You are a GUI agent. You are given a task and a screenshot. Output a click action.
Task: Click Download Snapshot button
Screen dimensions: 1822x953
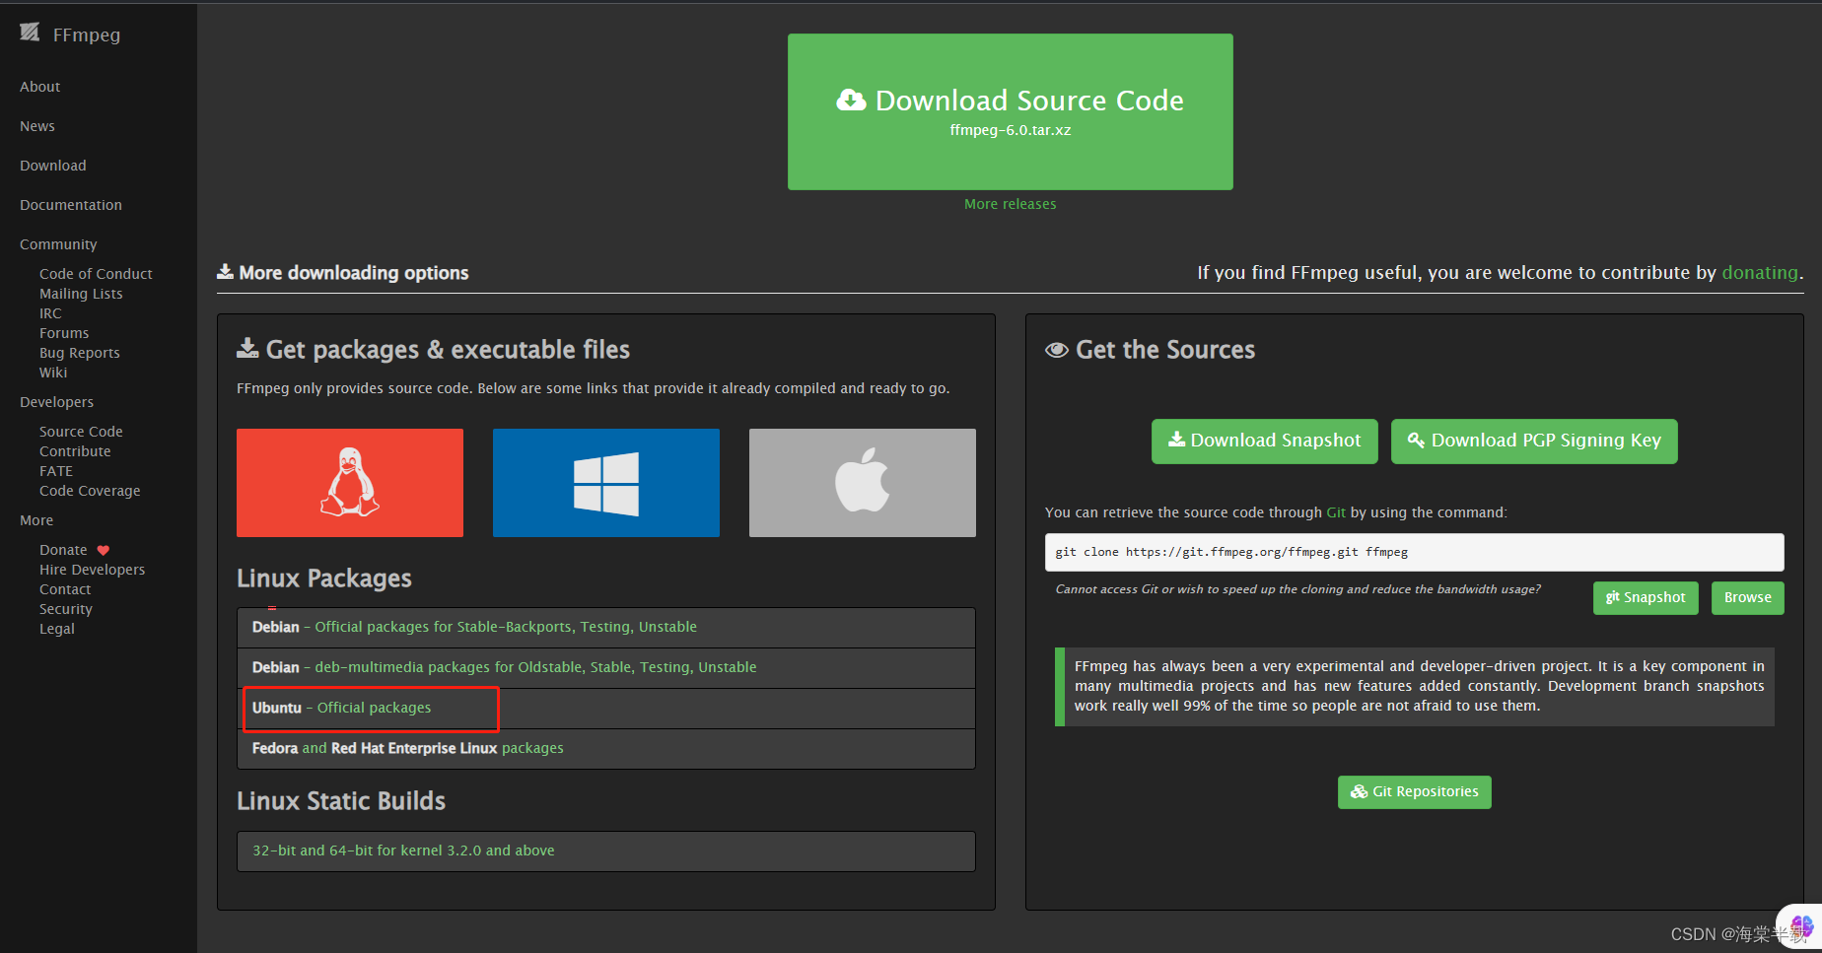1265,441
